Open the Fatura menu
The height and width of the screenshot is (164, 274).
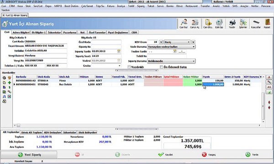click(x=111, y=6)
